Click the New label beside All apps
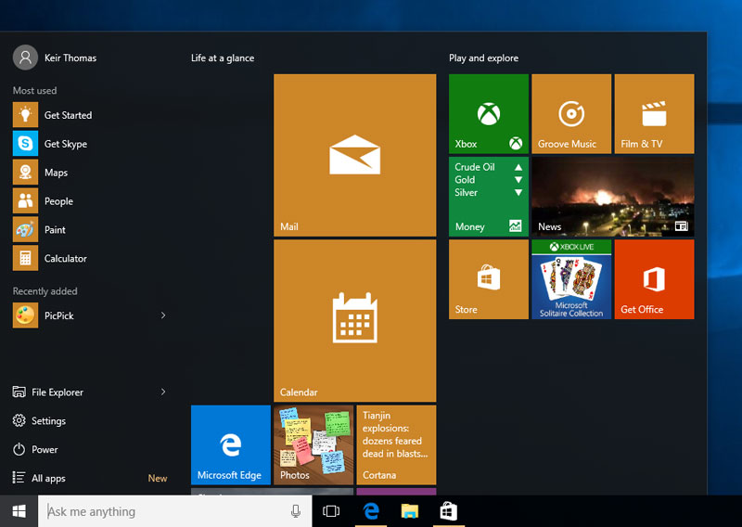The width and height of the screenshot is (742, 527). pyautogui.click(x=158, y=478)
